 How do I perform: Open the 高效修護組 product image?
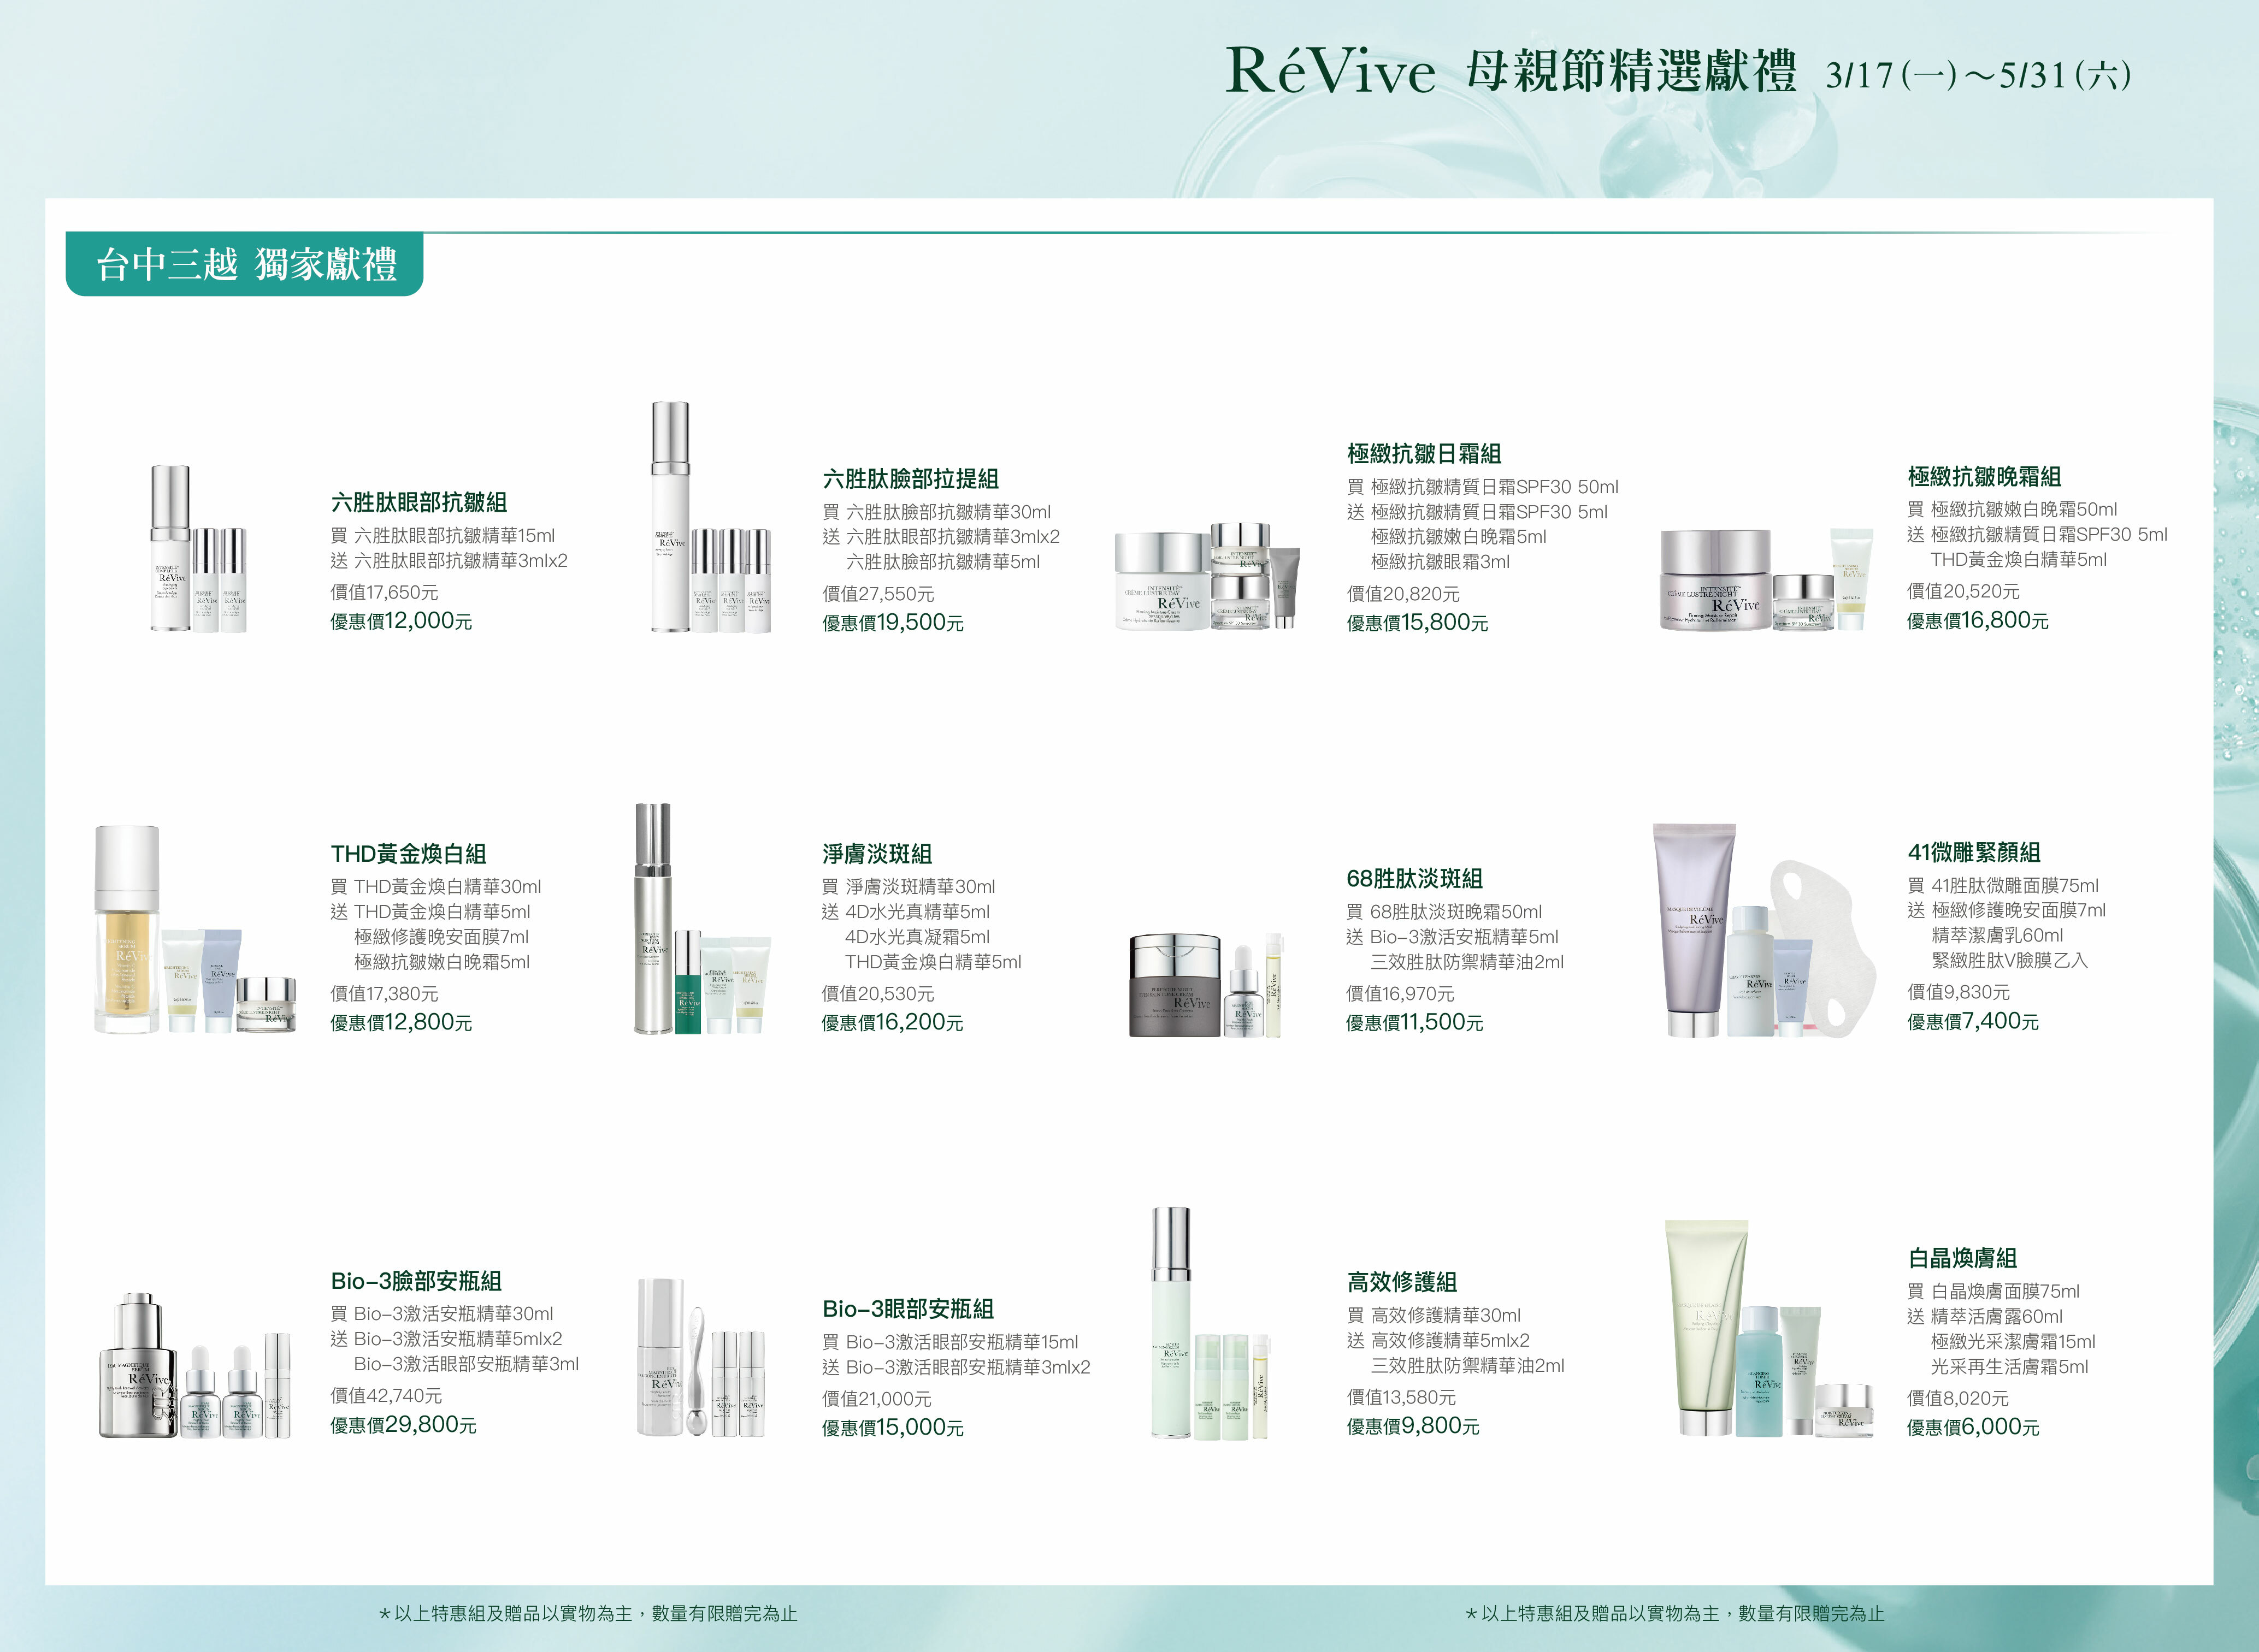tap(1210, 1323)
